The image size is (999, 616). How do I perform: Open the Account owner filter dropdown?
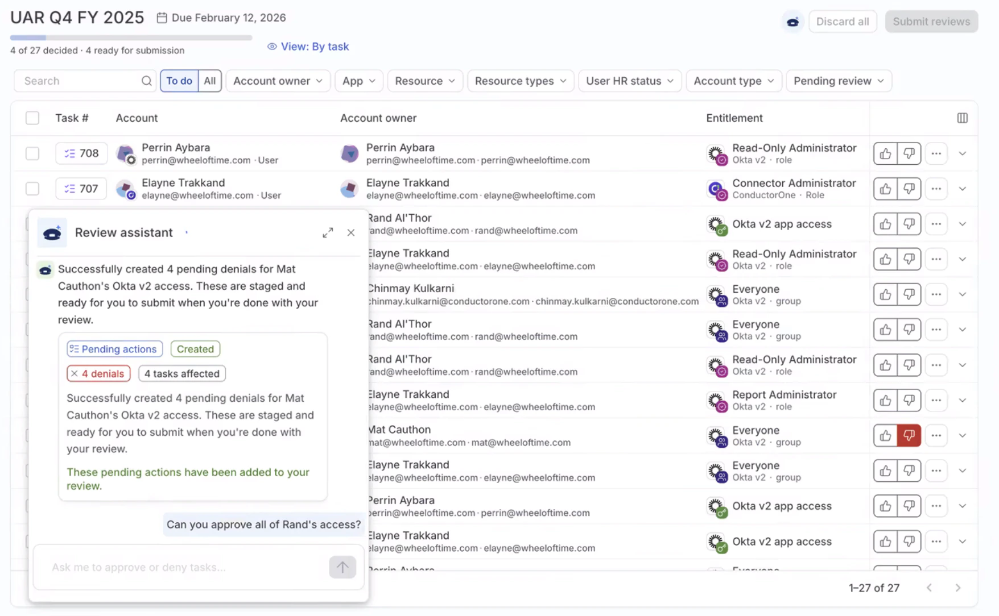278,81
